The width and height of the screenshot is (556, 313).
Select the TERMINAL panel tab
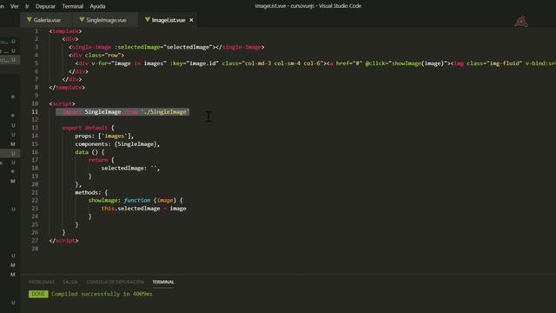pyautogui.click(x=163, y=282)
